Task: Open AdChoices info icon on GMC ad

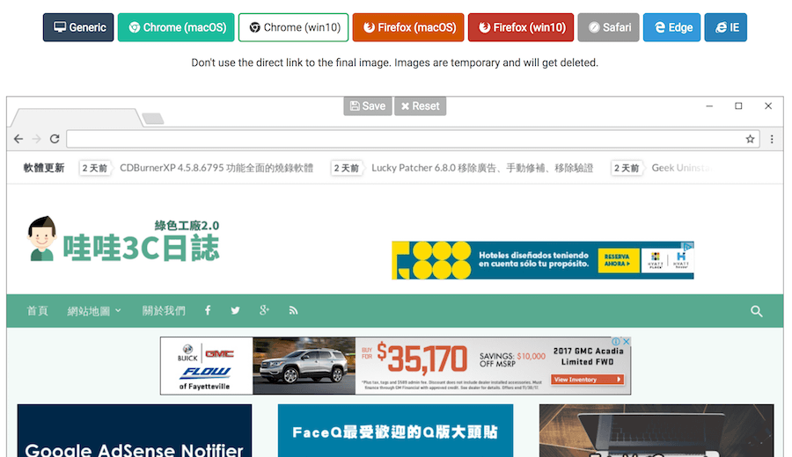Action: pyautogui.click(x=616, y=342)
